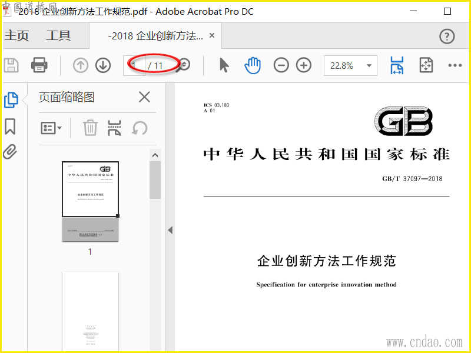Close the 页面缩略图 panel
The width and height of the screenshot is (471, 353).
pos(144,97)
